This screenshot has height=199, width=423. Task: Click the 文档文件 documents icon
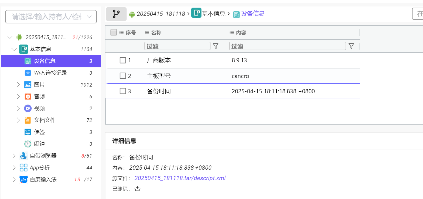tap(28, 120)
